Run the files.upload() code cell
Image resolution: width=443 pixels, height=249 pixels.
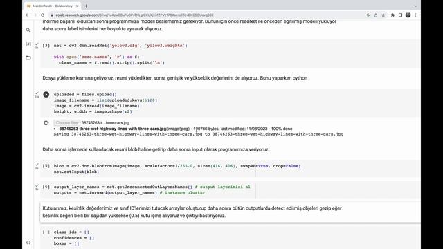coord(46,95)
